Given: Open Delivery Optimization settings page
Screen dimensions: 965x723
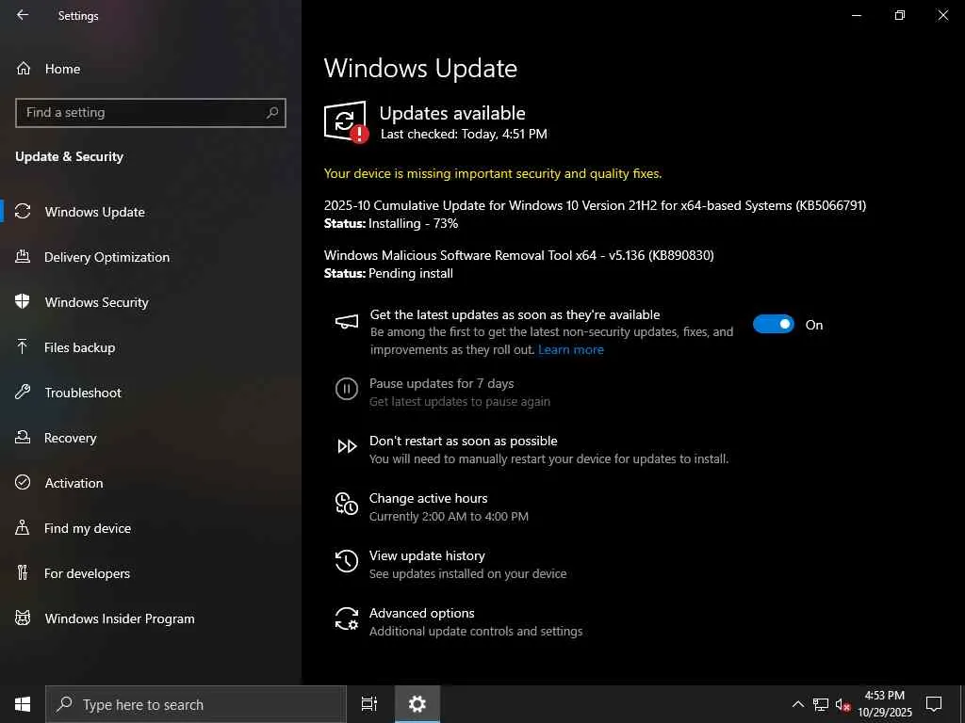Looking at the screenshot, I should [151, 256].
